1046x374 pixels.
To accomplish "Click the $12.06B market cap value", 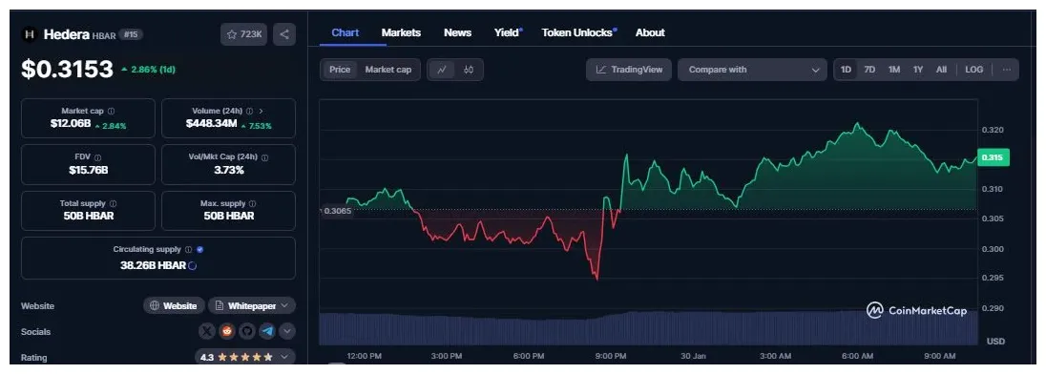I will 70,124.
